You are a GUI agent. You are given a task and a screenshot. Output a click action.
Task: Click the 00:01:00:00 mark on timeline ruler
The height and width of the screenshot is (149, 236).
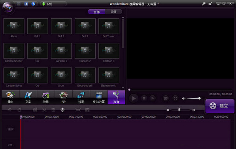(x=76, y=117)
